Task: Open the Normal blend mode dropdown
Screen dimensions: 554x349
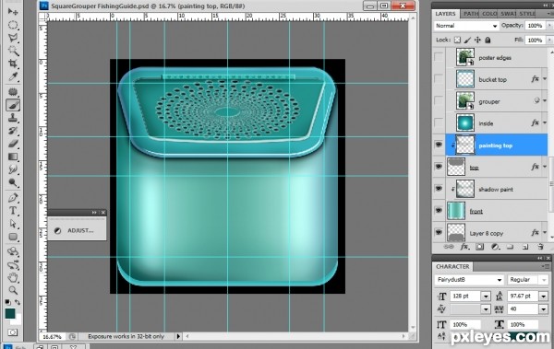Action: [465, 26]
